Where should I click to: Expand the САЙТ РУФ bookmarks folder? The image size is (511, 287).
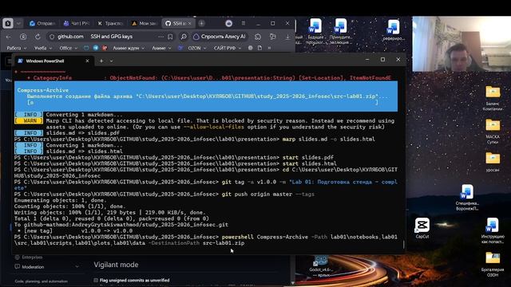click(x=227, y=48)
